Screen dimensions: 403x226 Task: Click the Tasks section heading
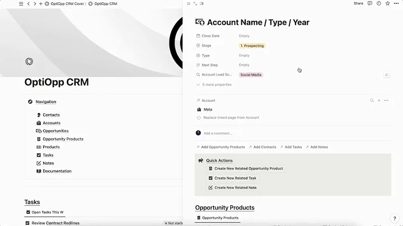coord(32,202)
